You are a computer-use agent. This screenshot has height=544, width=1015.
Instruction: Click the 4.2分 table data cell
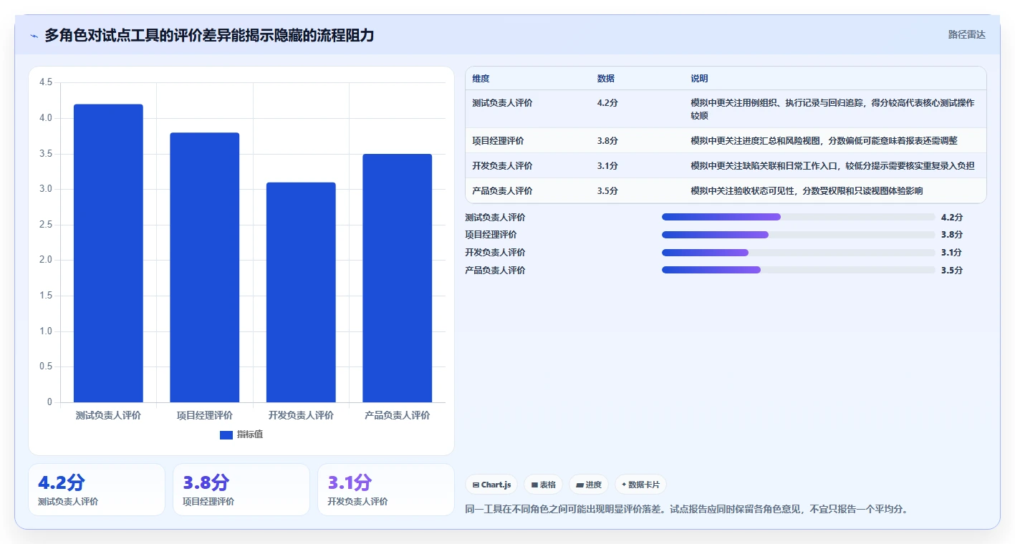(607, 103)
